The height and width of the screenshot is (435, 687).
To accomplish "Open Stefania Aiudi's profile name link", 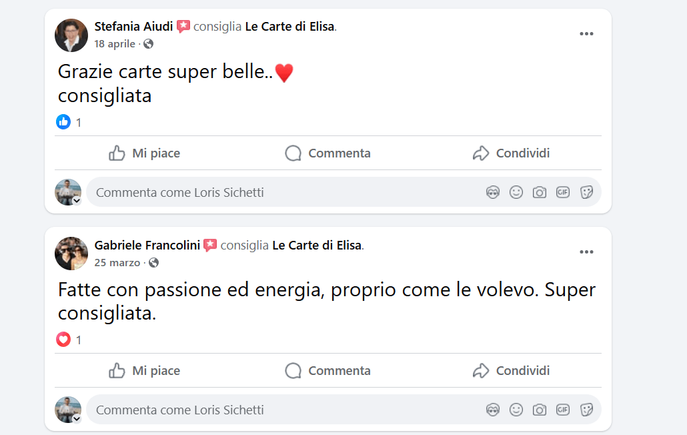I will point(133,27).
